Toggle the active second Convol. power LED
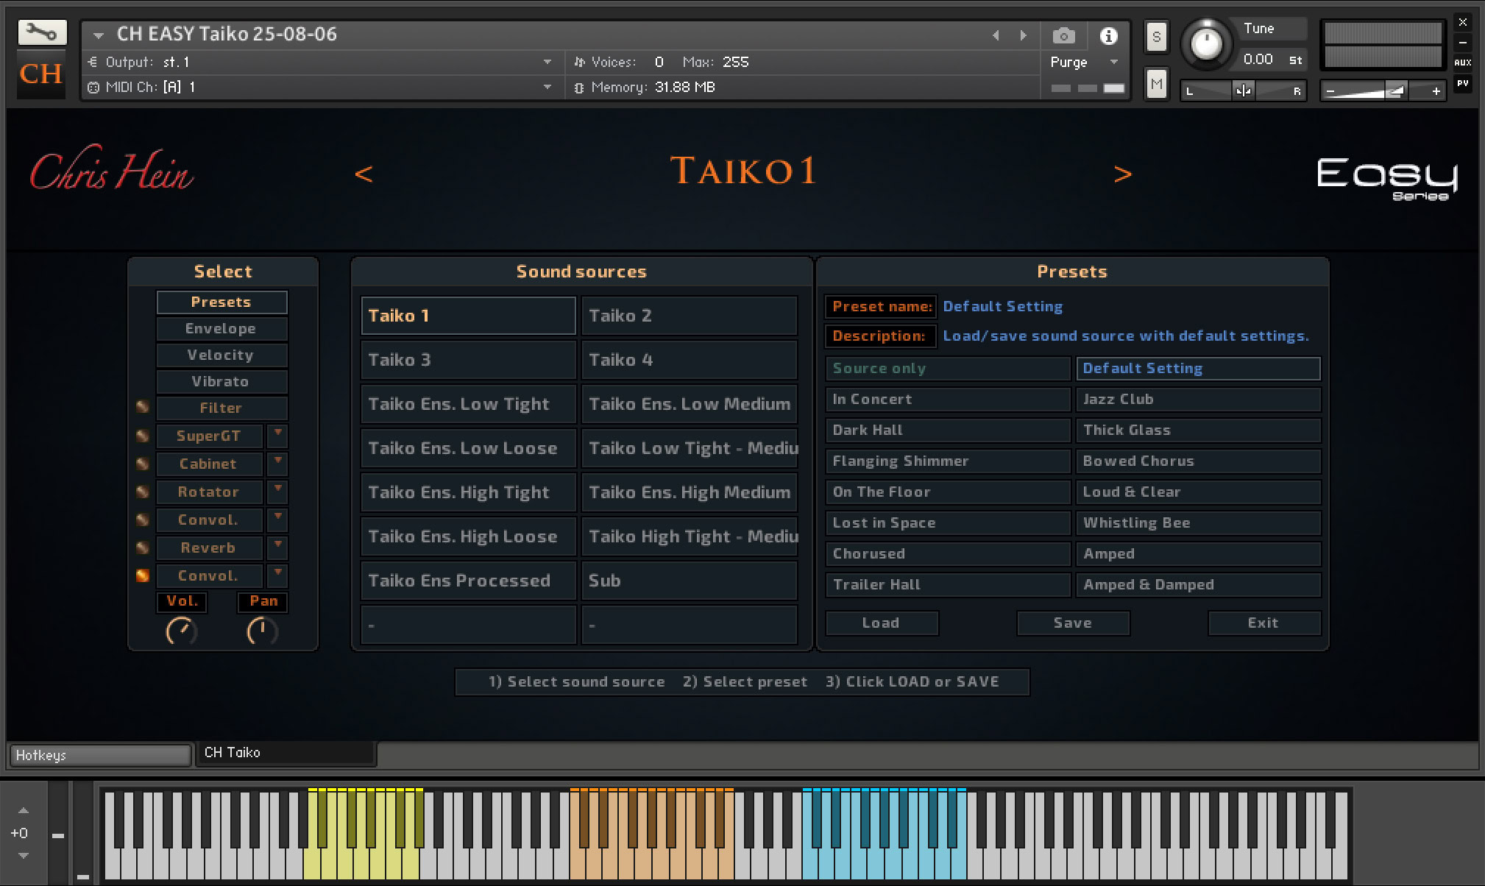The image size is (1485, 886). [x=143, y=575]
